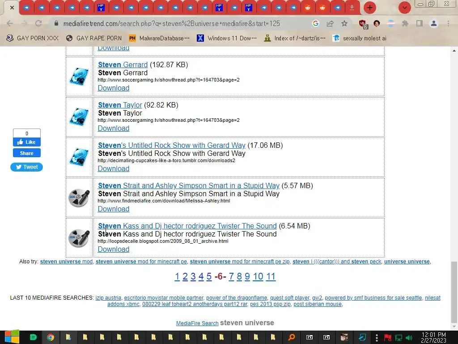The image size is (458, 344).
Task: Click Download under Steven Gerrard
Action: tap(113, 88)
